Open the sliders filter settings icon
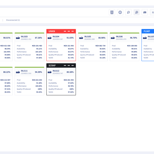The image size is (154, 154). (145, 12)
